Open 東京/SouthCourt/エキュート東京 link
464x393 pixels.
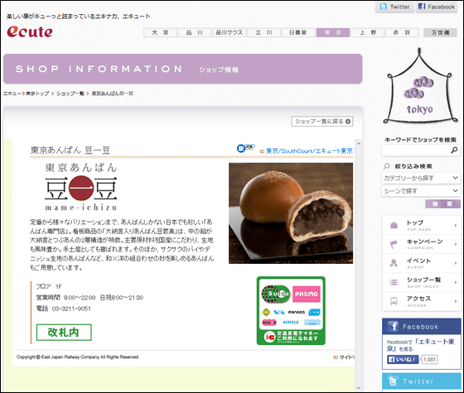point(309,151)
